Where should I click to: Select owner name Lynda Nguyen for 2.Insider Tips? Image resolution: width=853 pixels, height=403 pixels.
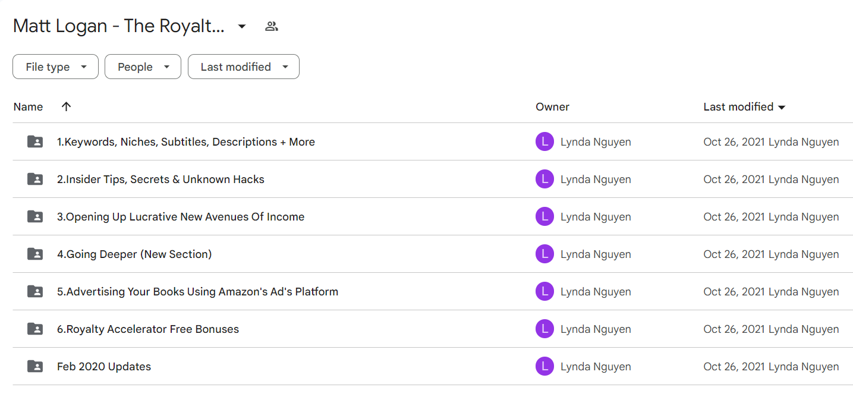(x=596, y=180)
